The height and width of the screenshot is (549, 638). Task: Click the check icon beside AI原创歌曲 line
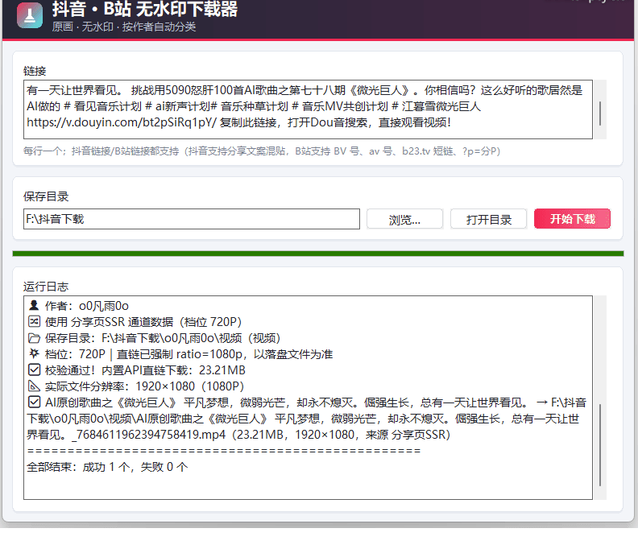click(x=34, y=402)
